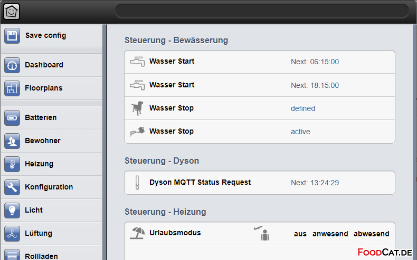Click the Dyson fan device icon
Screen dimensions: 417x260
137,183
